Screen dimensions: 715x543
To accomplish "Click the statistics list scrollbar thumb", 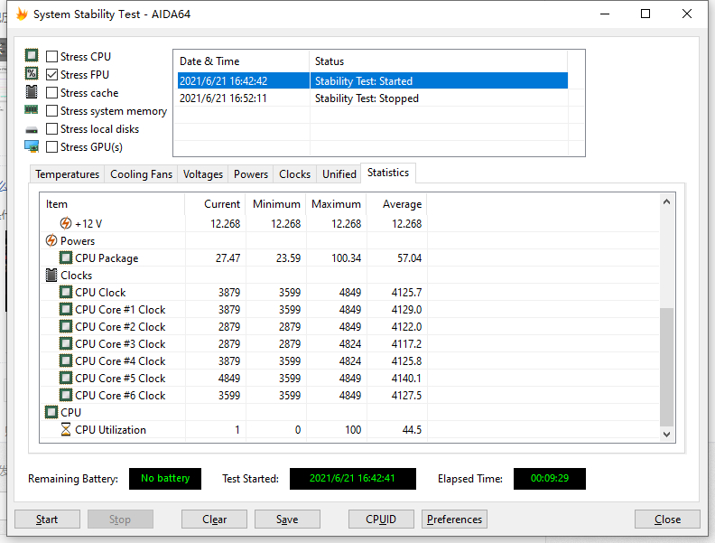I will 666,367.
